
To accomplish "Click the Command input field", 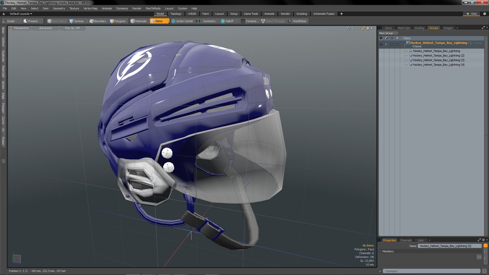I will click(x=432, y=271).
